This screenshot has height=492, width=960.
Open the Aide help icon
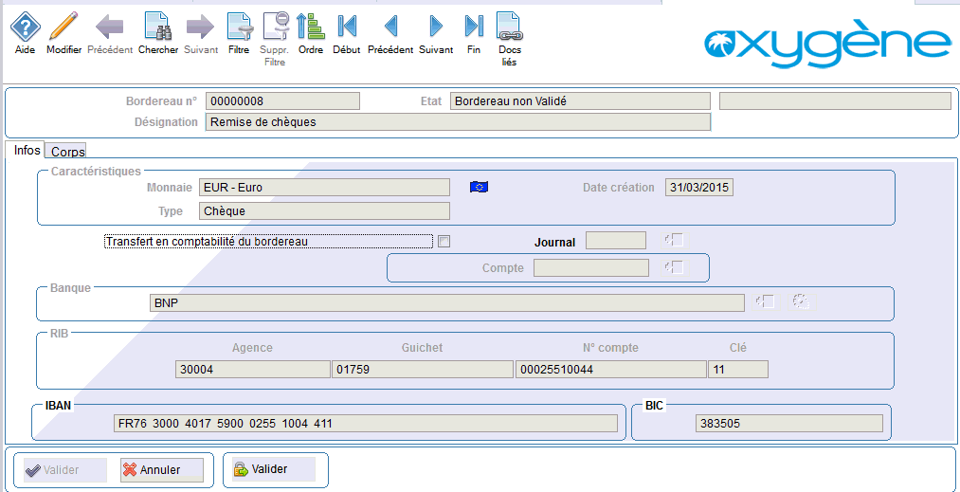coord(25,27)
